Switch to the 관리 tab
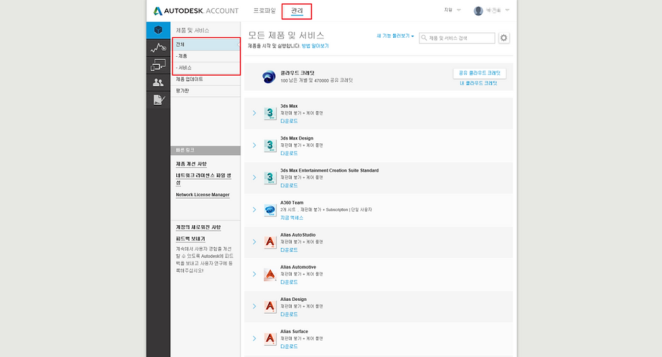Screen dimensions: 662x357 tap(297, 11)
